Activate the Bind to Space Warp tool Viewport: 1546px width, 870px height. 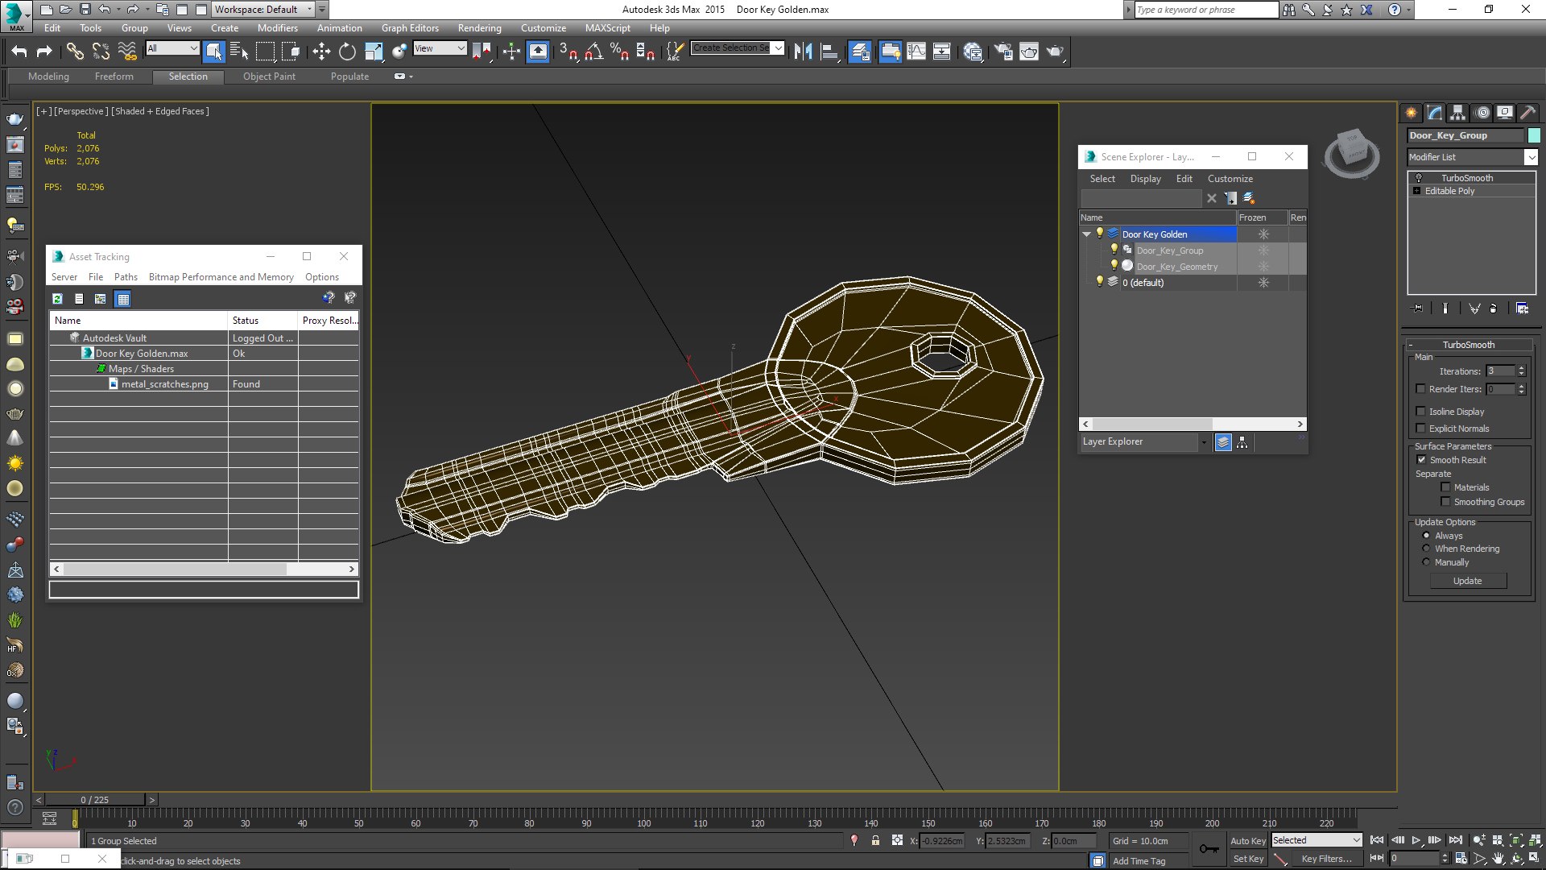pyautogui.click(x=127, y=52)
